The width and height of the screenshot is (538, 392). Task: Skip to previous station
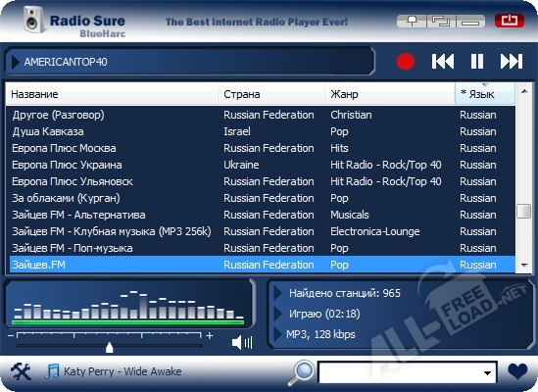[443, 62]
